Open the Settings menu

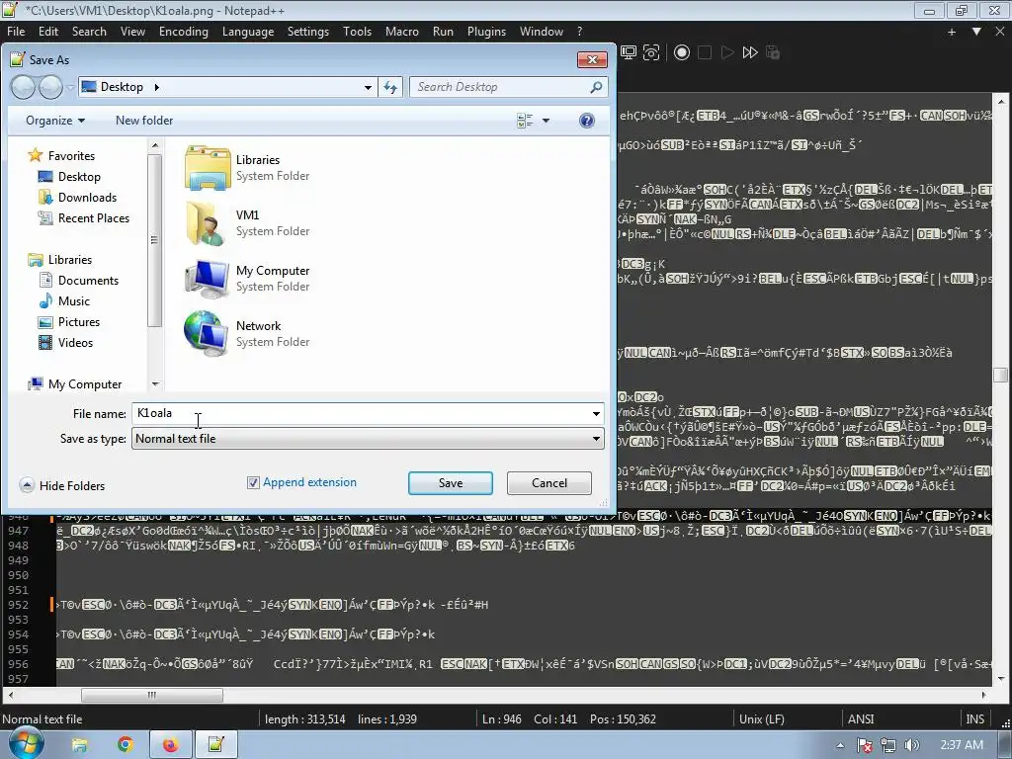coord(308,32)
